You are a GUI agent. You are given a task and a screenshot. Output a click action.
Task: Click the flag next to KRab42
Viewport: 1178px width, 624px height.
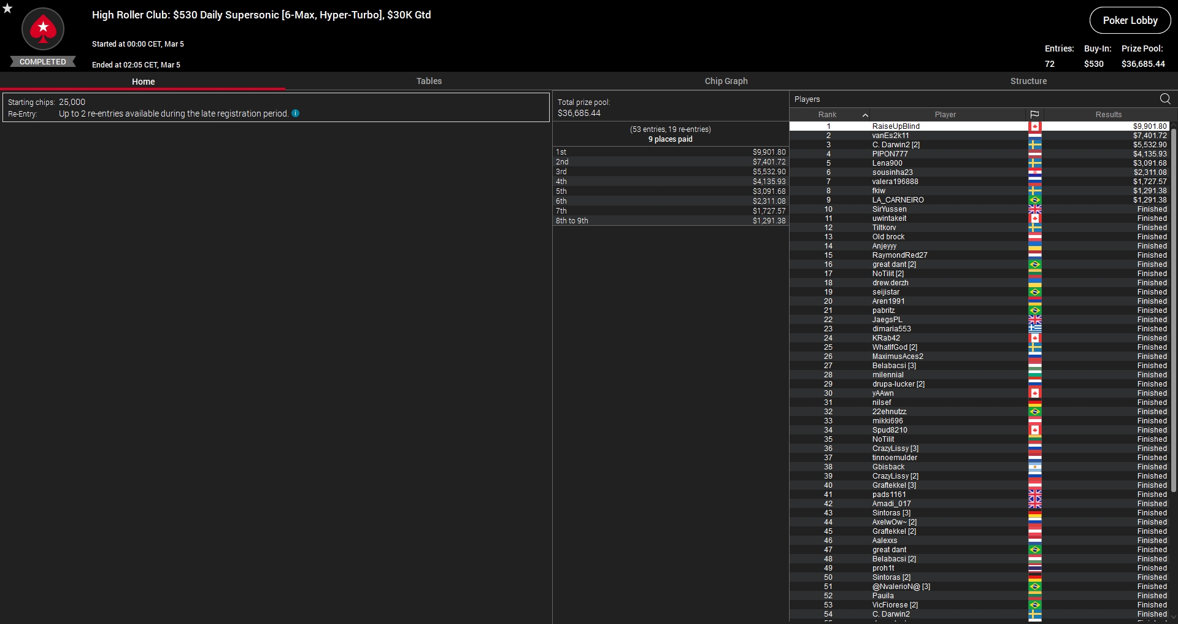pyautogui.click(x=1035, y=338)
